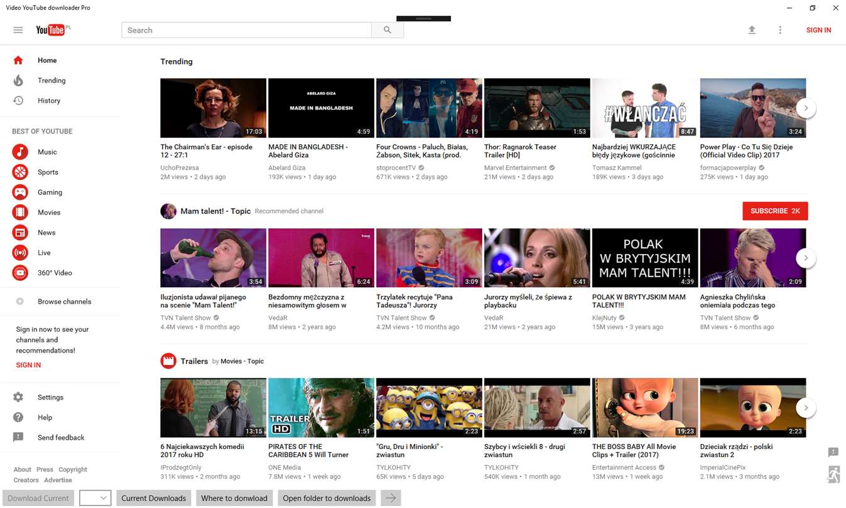Image resolution: width=846 pixels, height=508 pixels.
Task: Click 'THE BOSS BABY All Movie Clips' title
Action: [634, 451]
